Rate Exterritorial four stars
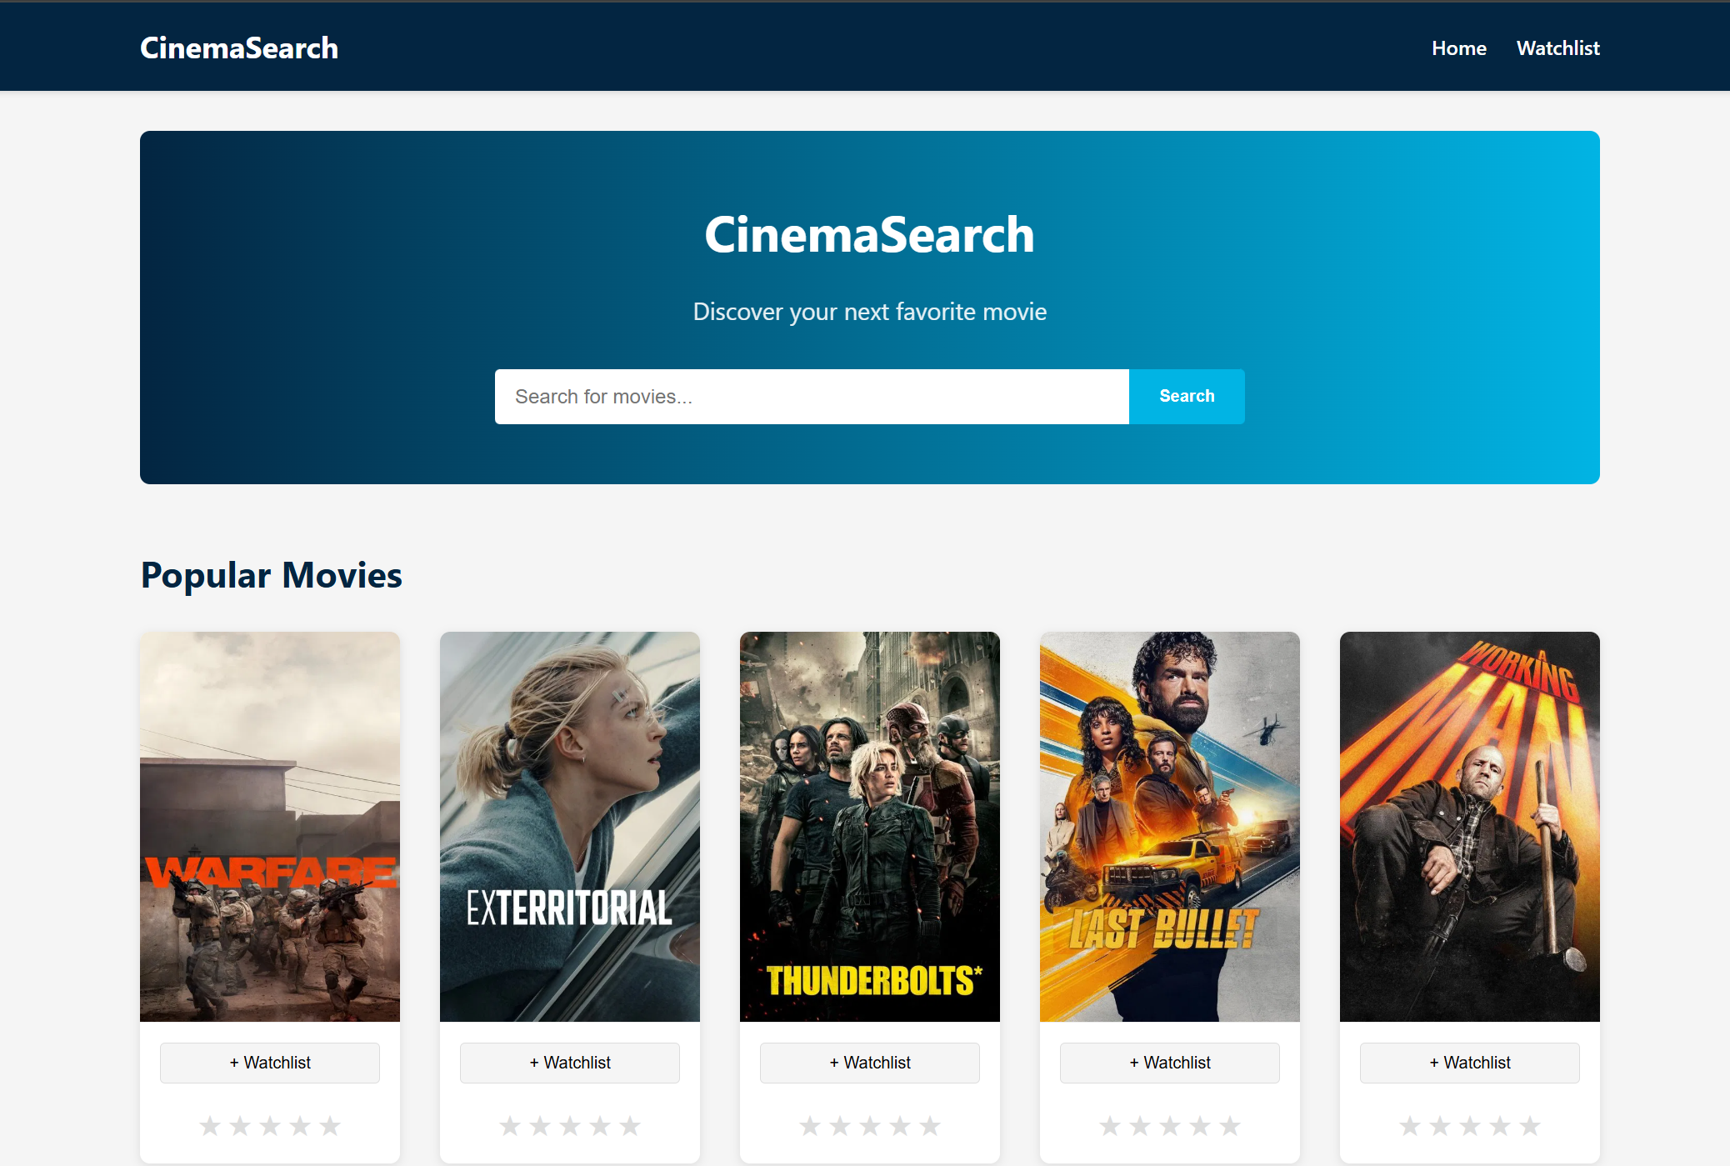 tap(600, 1126)
